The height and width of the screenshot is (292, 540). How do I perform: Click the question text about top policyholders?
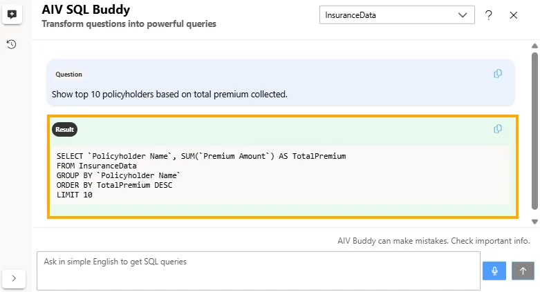click(169, 93)
